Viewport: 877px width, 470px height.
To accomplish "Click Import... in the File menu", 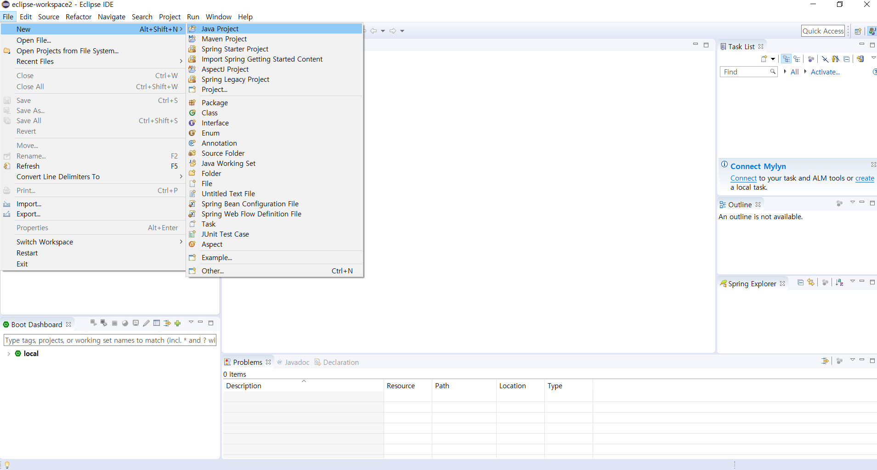I will pyautogui.click(x=93, y=204).
